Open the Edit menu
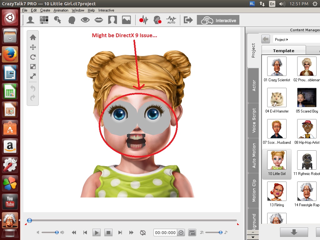Screen dimensions: 320x240 (34, 10)
